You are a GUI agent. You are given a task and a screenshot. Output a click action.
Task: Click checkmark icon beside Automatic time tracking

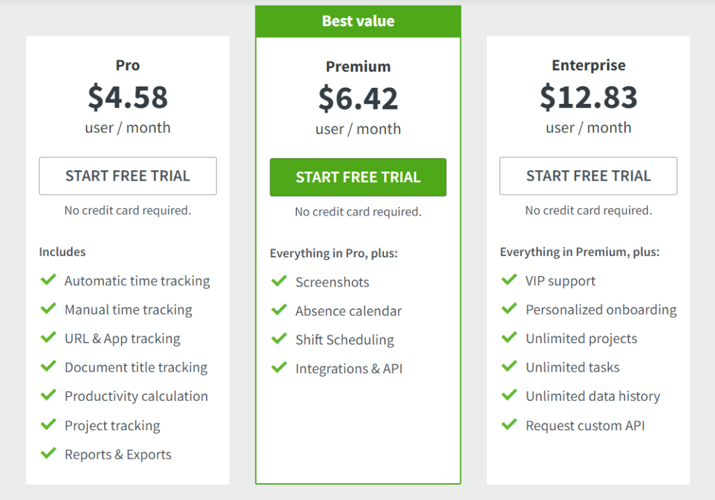coord(48,280)
